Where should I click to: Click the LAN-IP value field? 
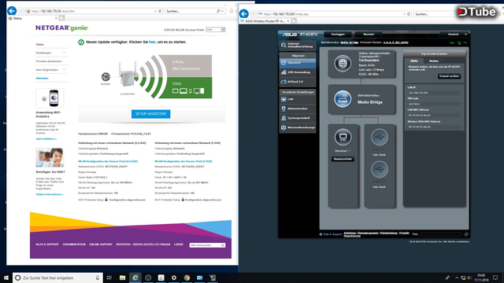pos(434,93)
